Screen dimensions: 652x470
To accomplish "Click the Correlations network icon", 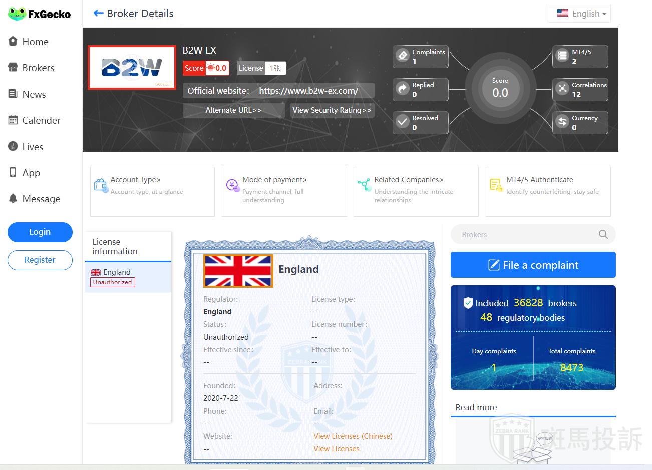I will point(562,89).
